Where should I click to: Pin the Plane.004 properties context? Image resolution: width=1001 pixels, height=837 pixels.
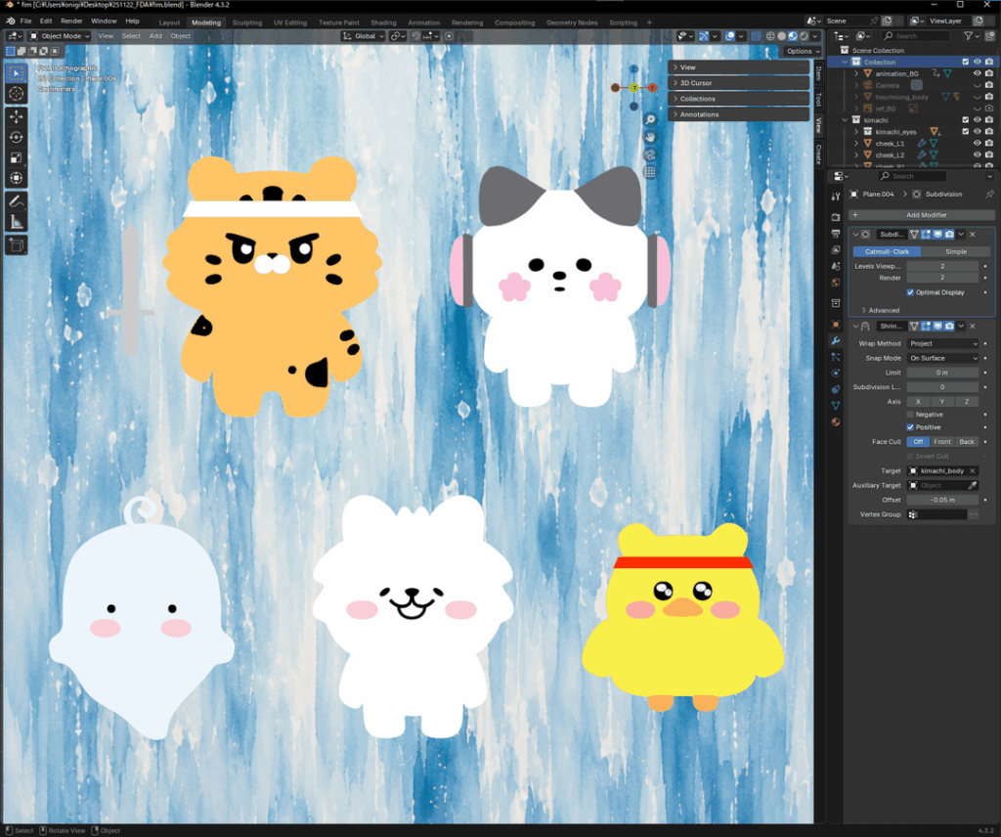(989, 194)
